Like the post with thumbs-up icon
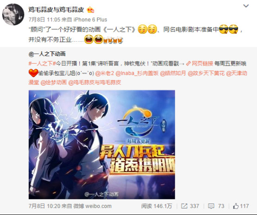The height and width of the screenshot is (215, 257). [x=236, y=206]
